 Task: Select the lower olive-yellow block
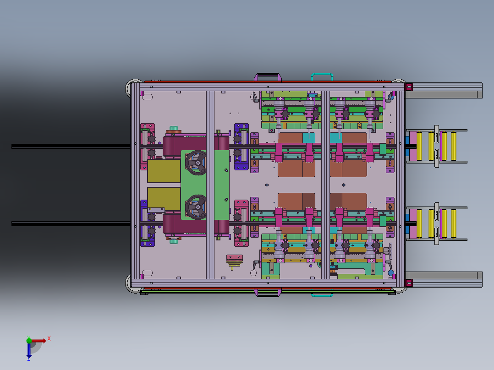pos(164,199)
